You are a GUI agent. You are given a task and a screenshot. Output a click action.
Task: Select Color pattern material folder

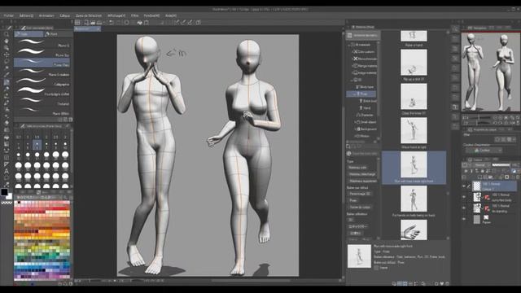364,52
